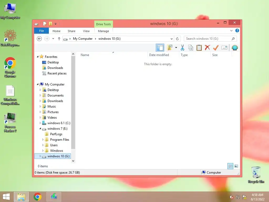Toggle the navigation pane layout button
Viewport: 269px width, 202px height.
click(160, 48)
